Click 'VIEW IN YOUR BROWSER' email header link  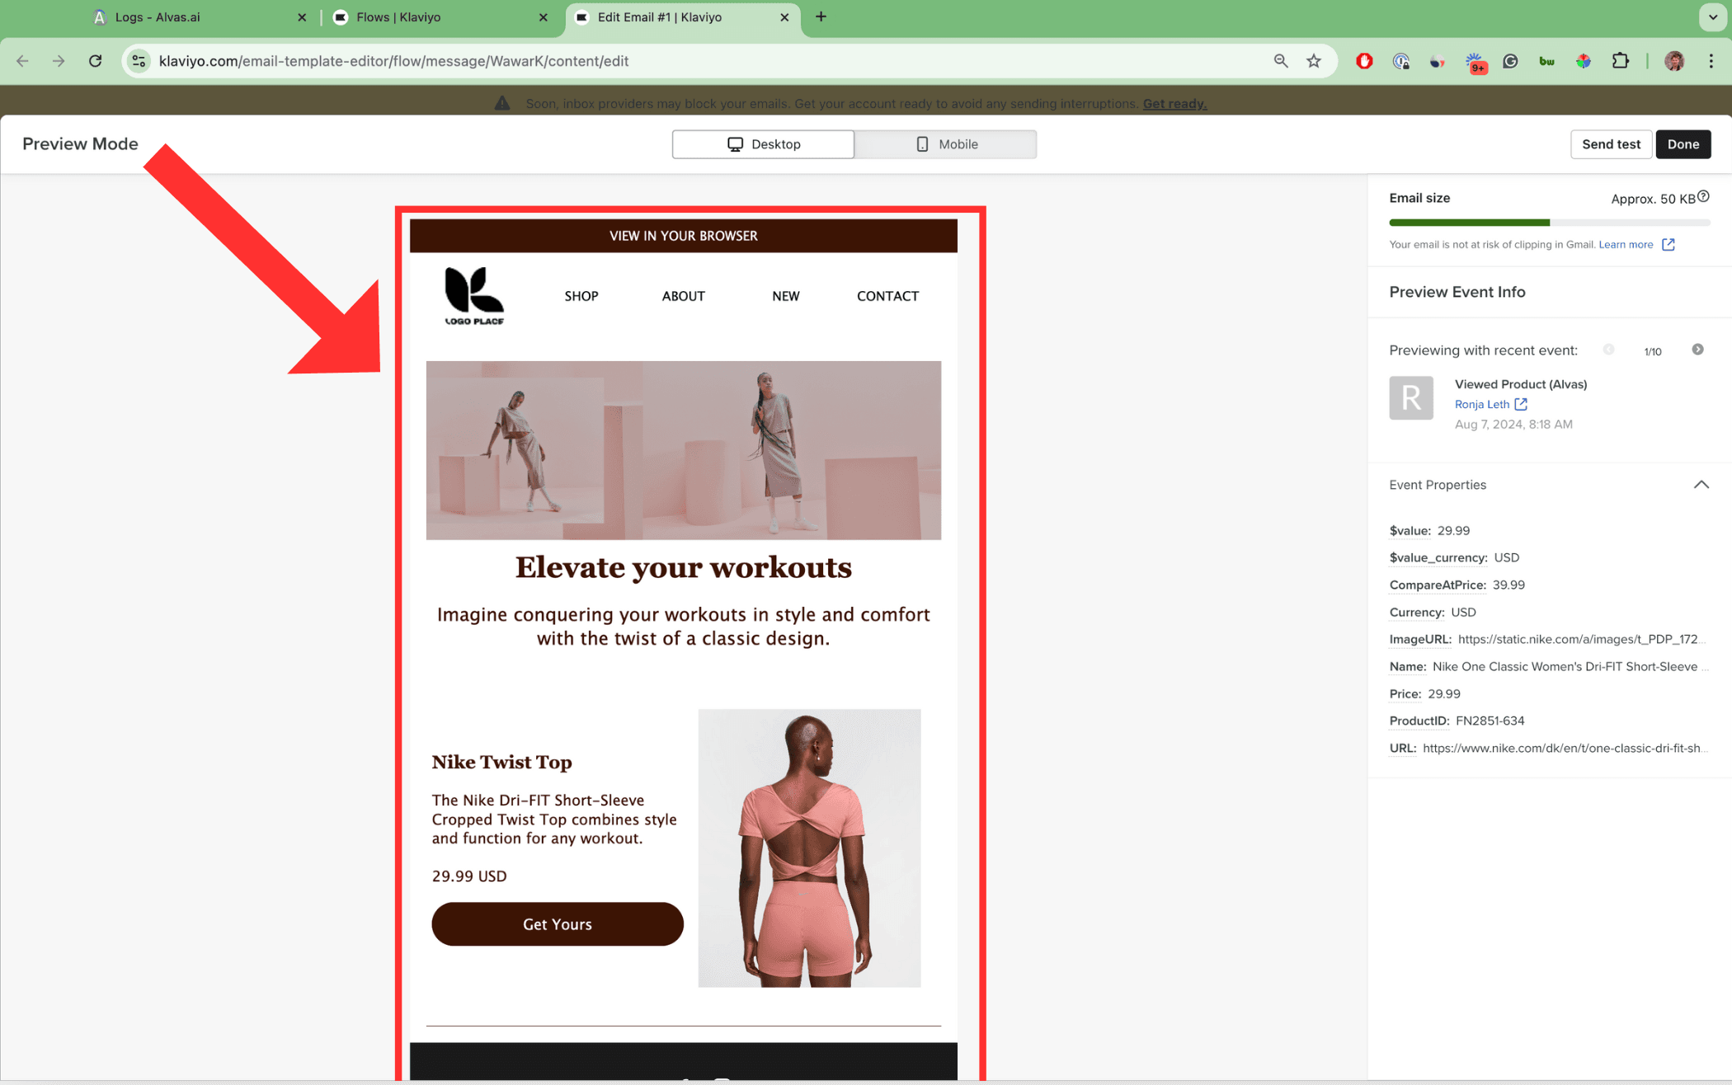click(683, 236)
